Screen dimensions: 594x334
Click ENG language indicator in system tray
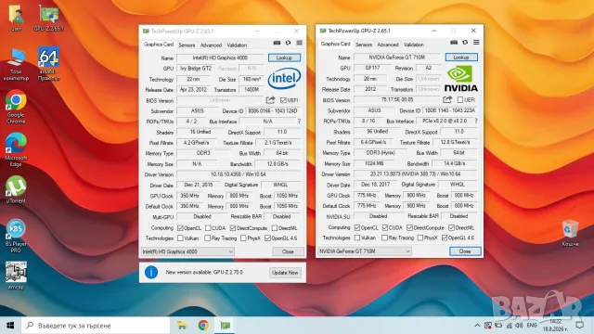tap(532, 326)
